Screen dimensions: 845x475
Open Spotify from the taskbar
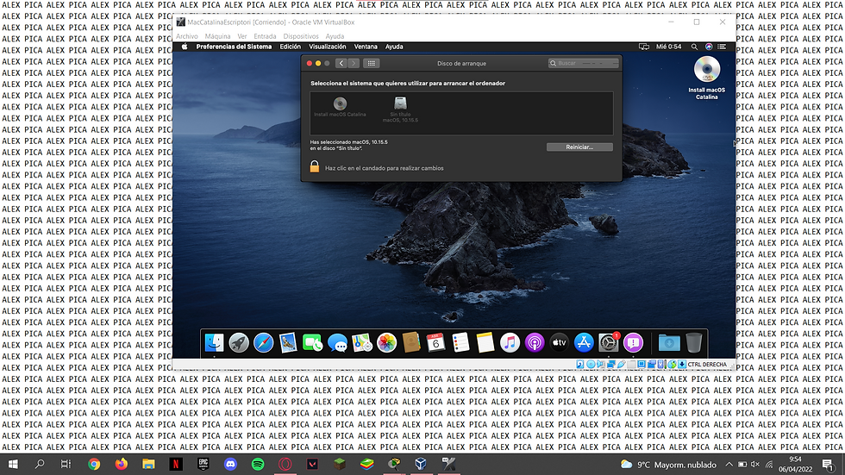pyautogui.click(x=258, y=464)
